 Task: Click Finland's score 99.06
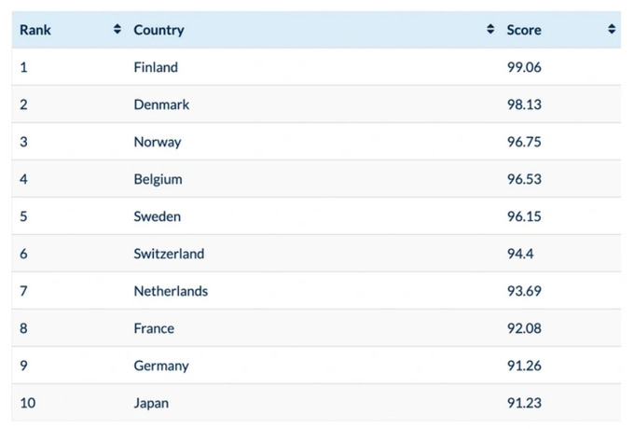pyautogui.click(x=524, y=67)
